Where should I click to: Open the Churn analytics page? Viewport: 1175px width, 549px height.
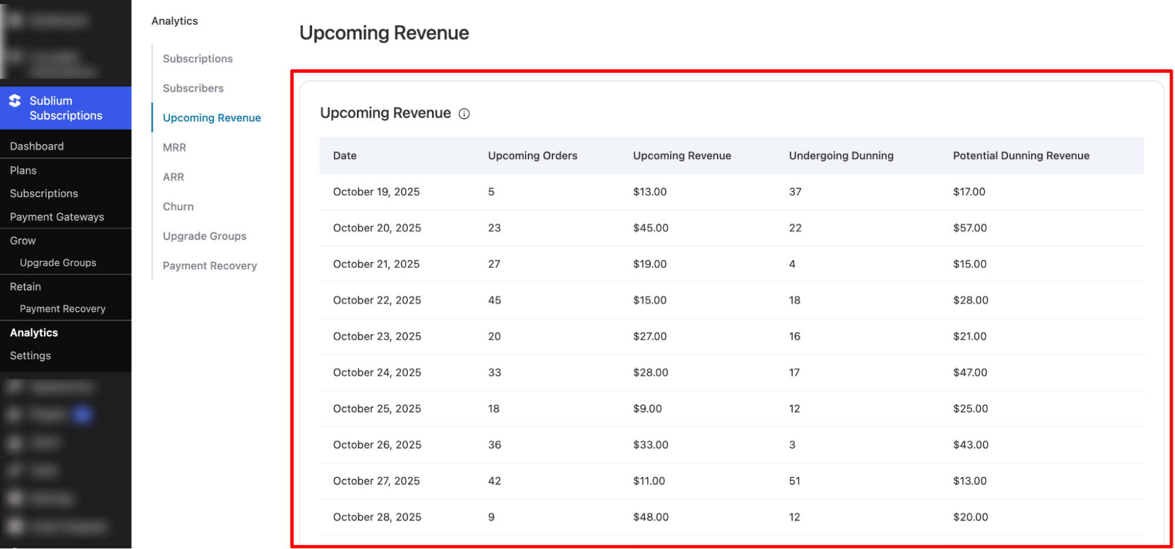(178, 206)
